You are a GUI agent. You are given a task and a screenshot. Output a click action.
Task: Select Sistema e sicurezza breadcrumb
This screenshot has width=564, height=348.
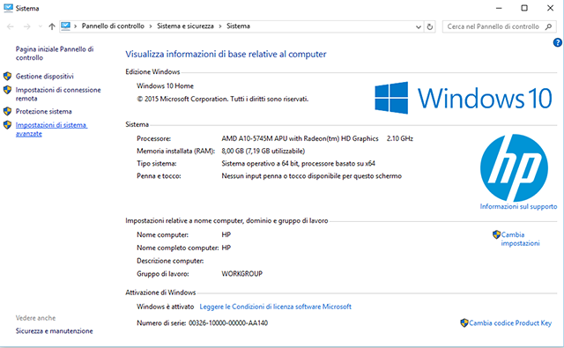[185, 26]
